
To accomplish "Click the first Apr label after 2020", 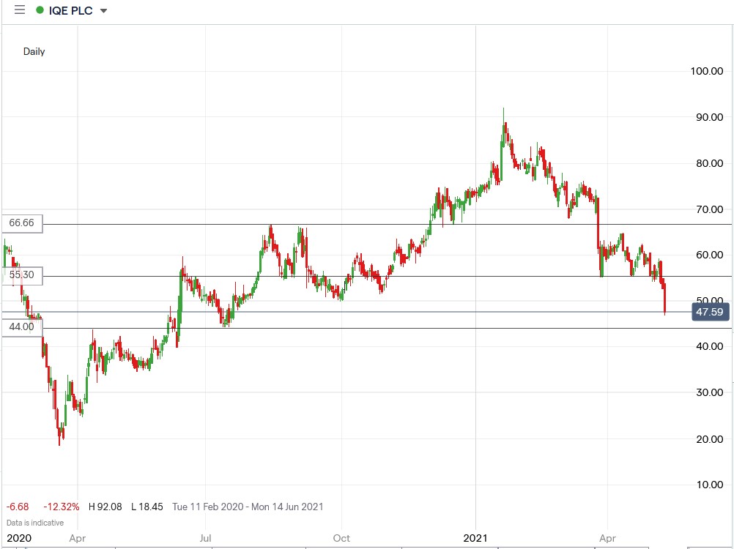I will tap(78, 538).
